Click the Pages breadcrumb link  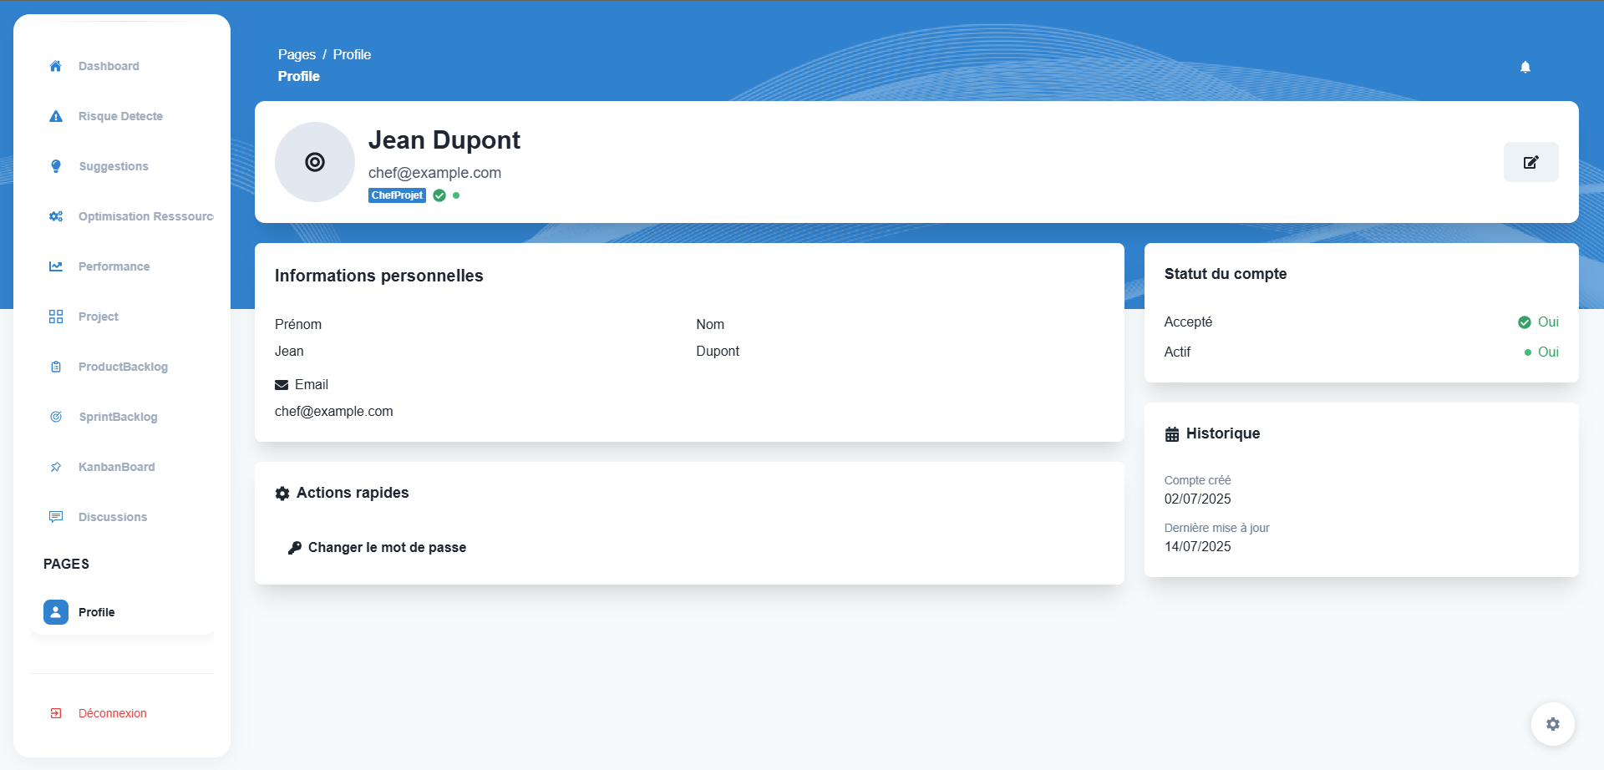[x=297, y=54]
